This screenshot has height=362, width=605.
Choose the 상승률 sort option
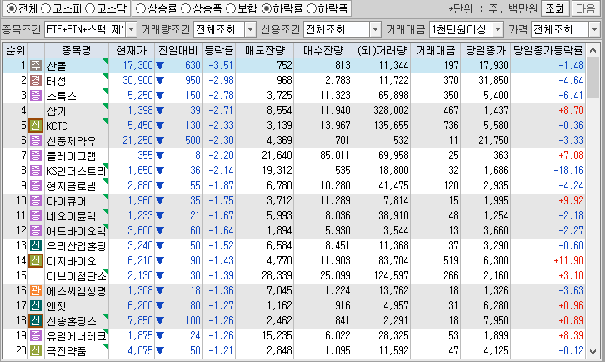[x=141, y=8]
